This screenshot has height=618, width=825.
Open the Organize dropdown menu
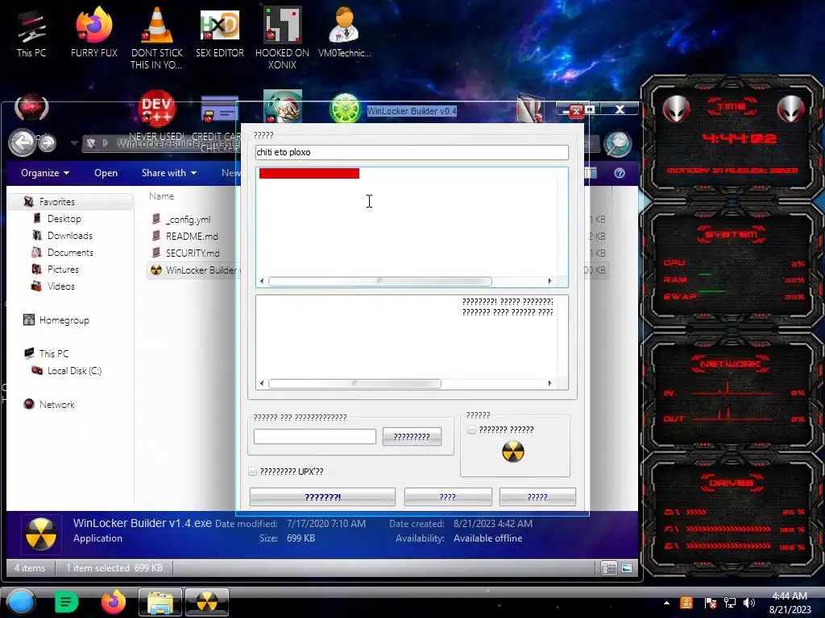tap(45, 173)
